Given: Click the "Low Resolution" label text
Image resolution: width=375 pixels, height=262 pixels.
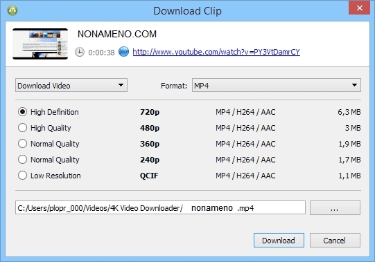Looking at the screenshot, I should [x=55, y=176].
